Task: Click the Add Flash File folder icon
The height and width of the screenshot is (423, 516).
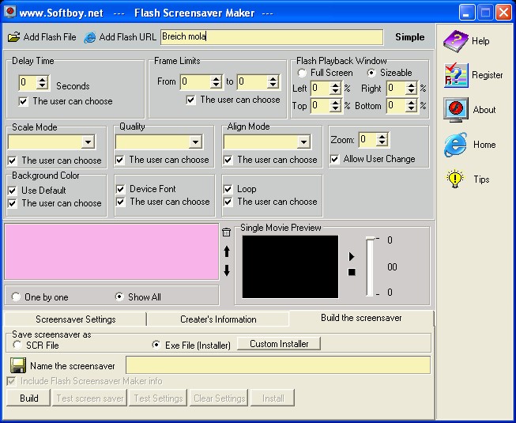Action: click(x=13, y=37)
